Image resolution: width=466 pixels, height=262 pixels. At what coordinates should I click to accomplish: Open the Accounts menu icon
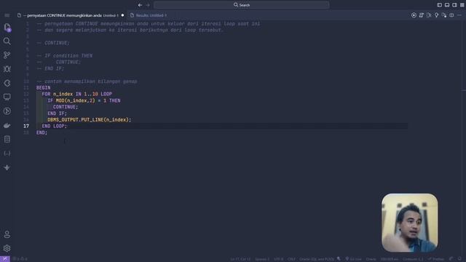pos(7,234)
